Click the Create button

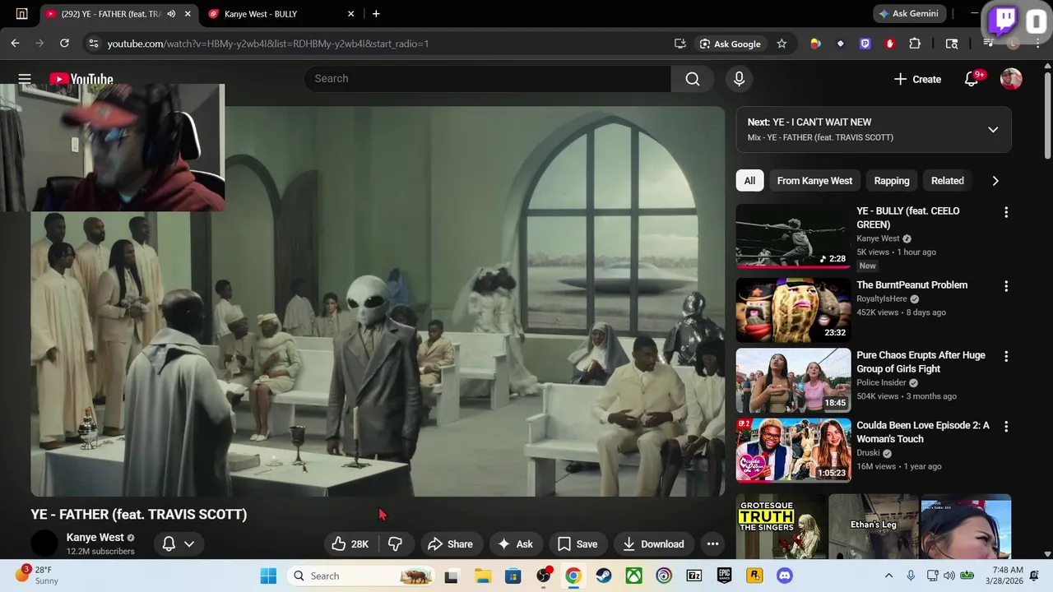(x=917, y=79)
